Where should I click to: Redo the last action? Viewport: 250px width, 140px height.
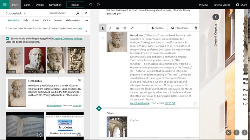click(98, 5)
